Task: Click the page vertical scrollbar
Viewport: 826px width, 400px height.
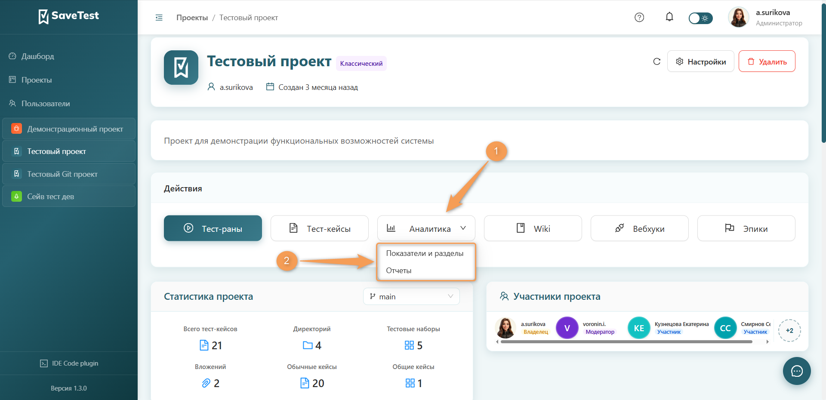Action: [x=823, y=73]
